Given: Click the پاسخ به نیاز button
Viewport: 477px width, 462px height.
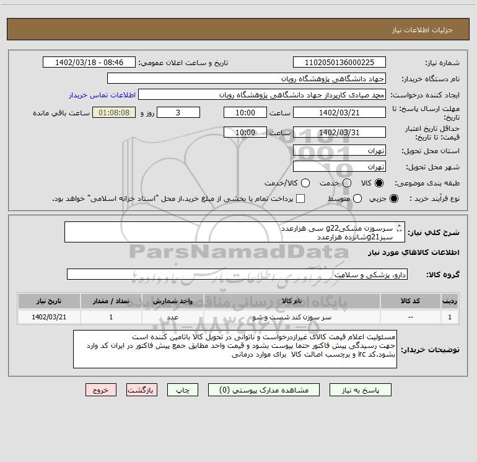Looking at the screenshot, I should (360, 390).
